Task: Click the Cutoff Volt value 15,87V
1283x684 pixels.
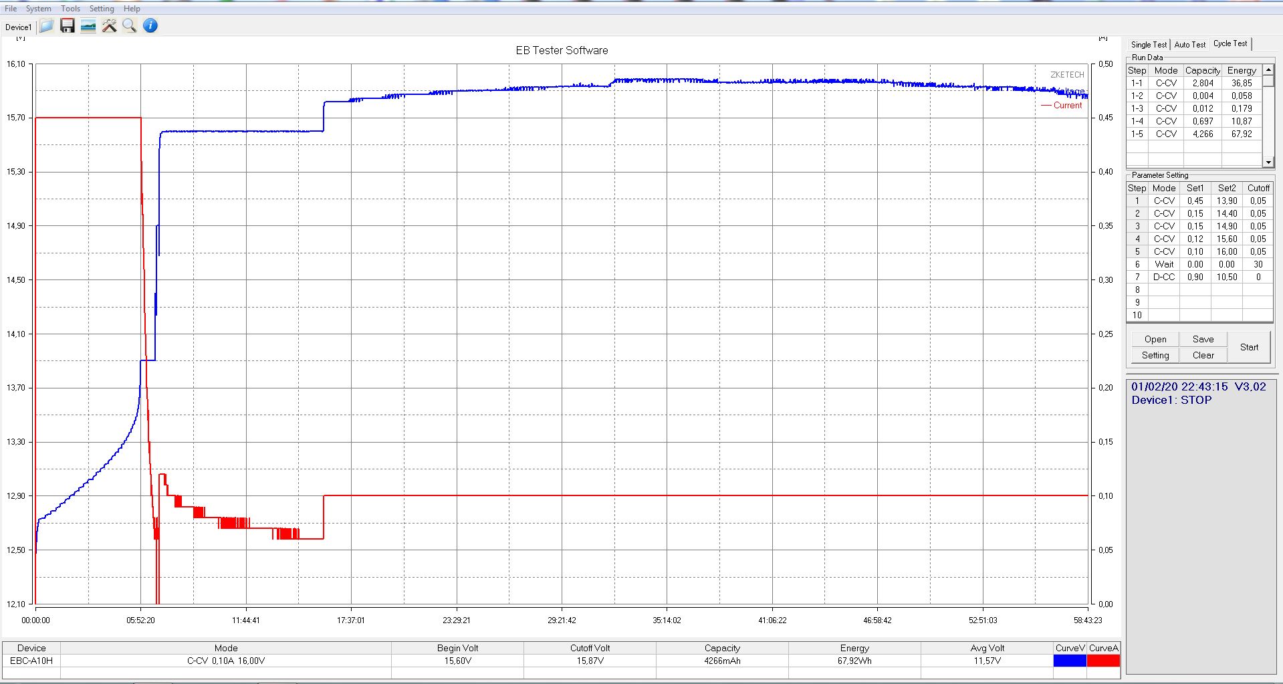Action: click(590, 661)
